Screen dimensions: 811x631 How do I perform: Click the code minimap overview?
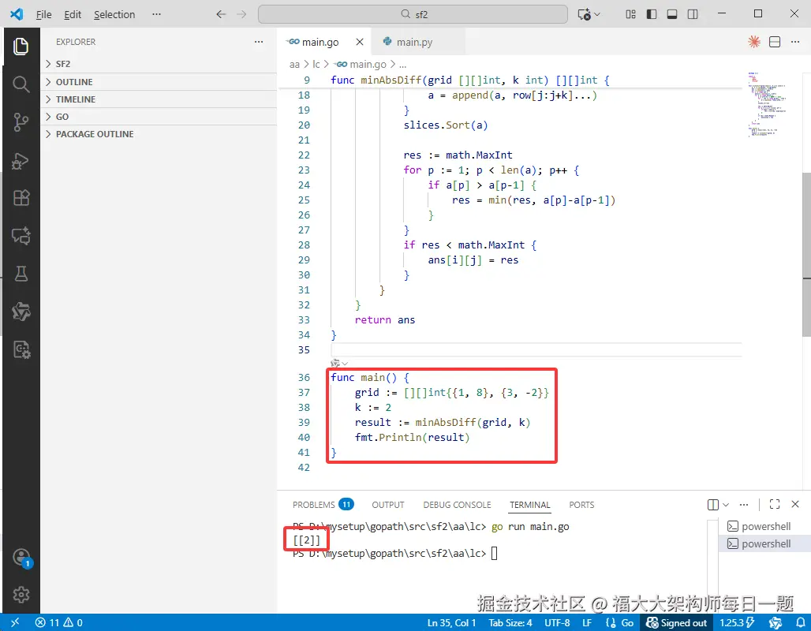(x=767, y=104)
